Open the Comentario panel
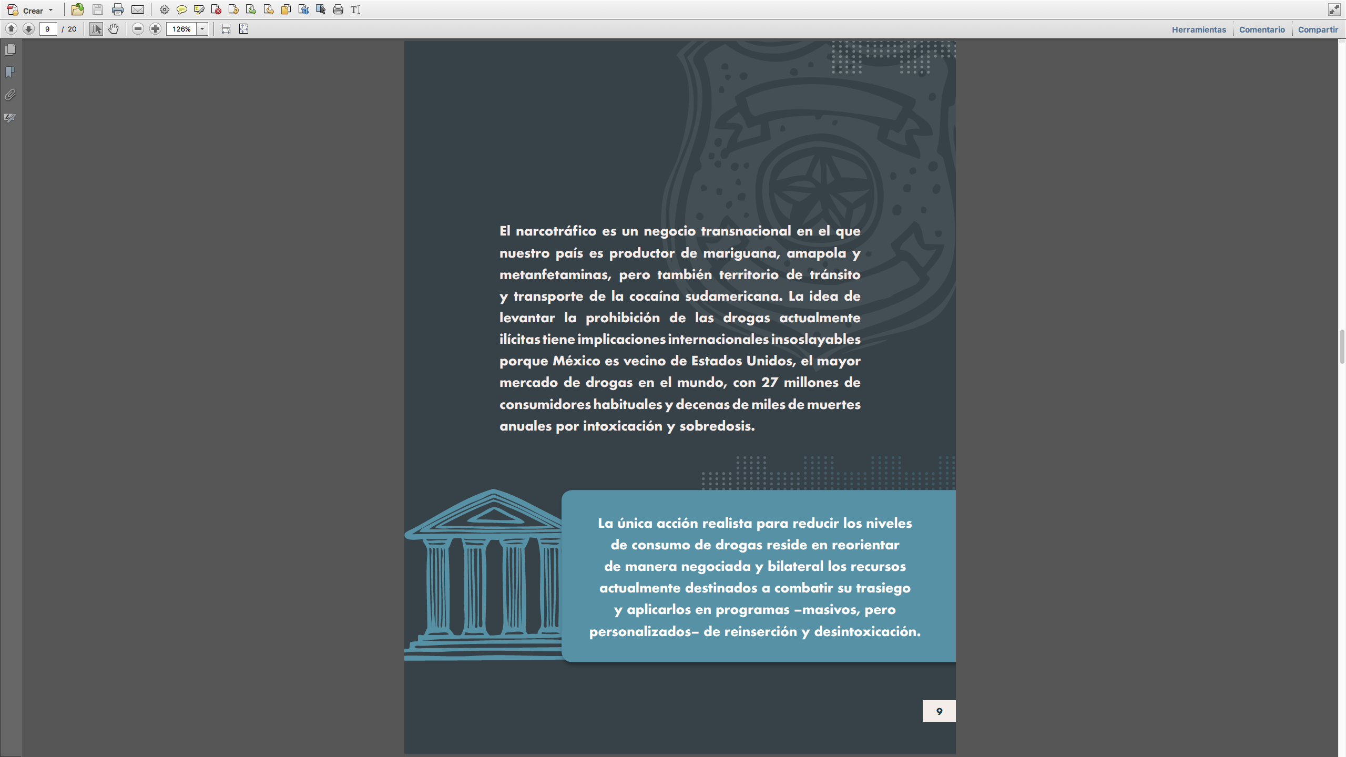 [1261, 29]
